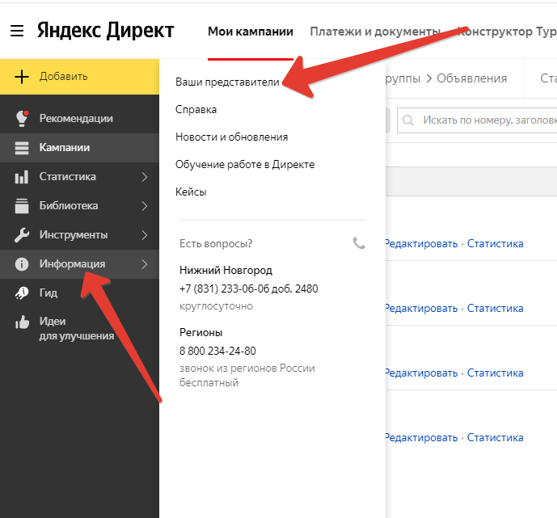Click the Информация info circle icon
557x518 pixels.
(22, 264)
